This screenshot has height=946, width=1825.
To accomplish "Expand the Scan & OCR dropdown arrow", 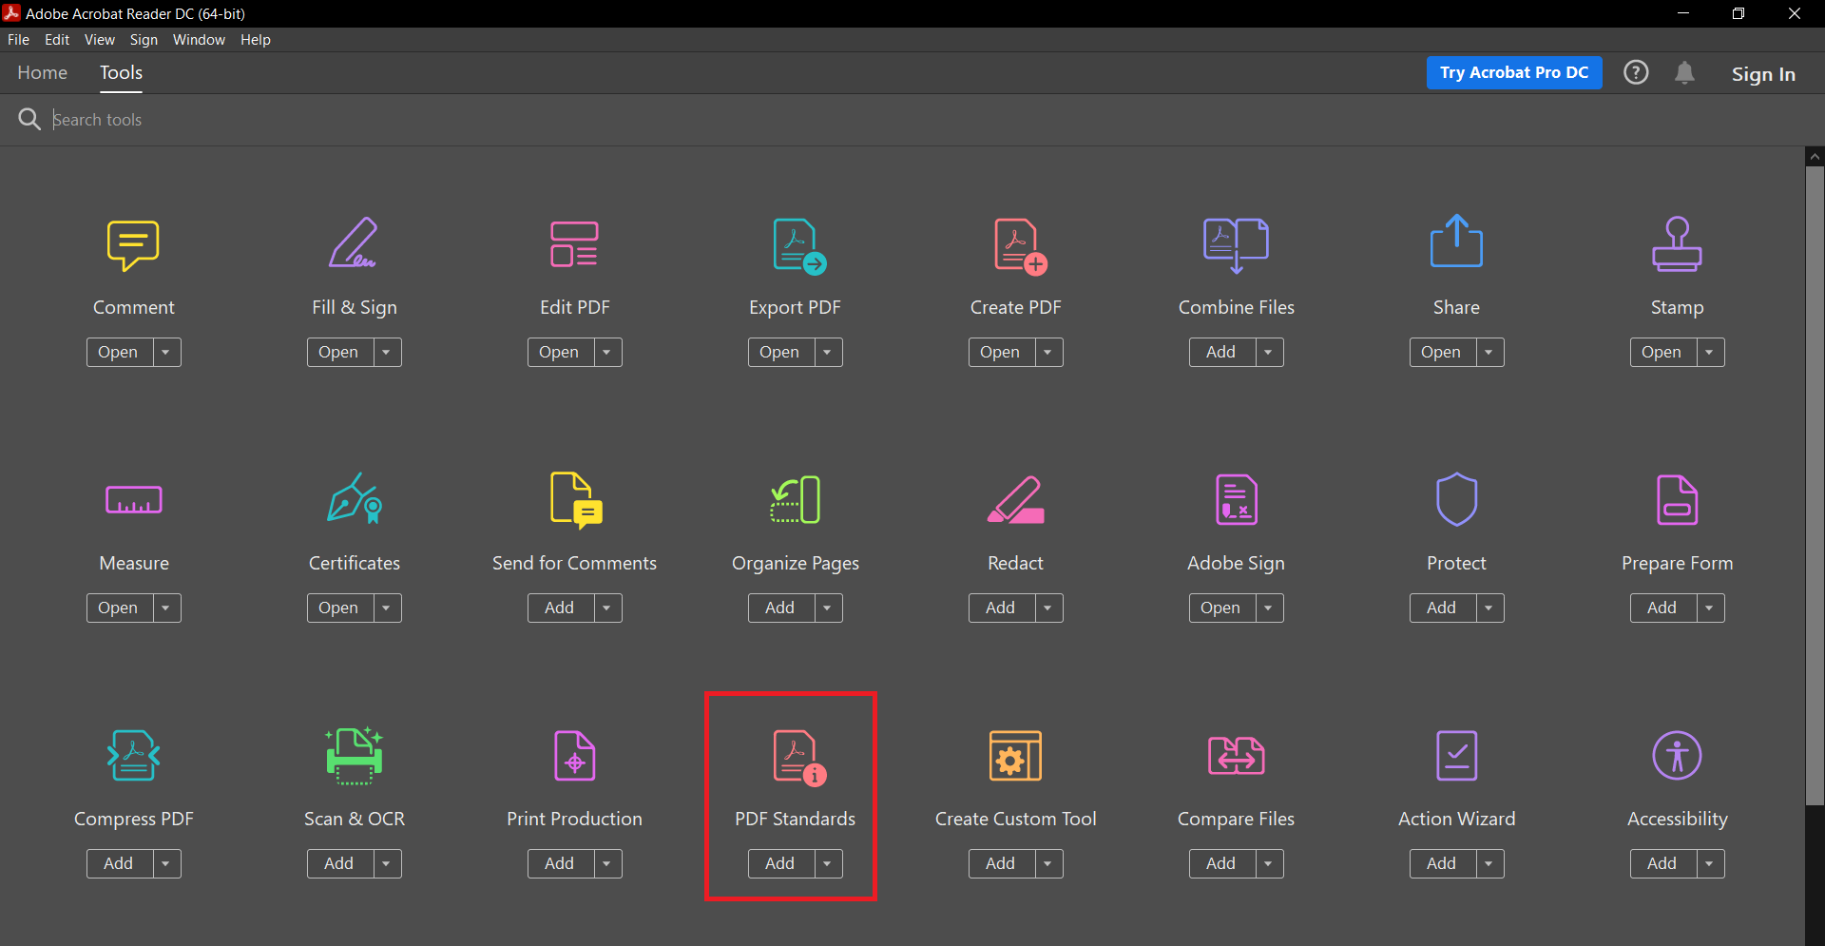I will click(x=387, y=863).
